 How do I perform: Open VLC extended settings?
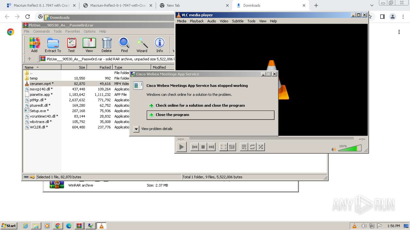click(232, 147)
